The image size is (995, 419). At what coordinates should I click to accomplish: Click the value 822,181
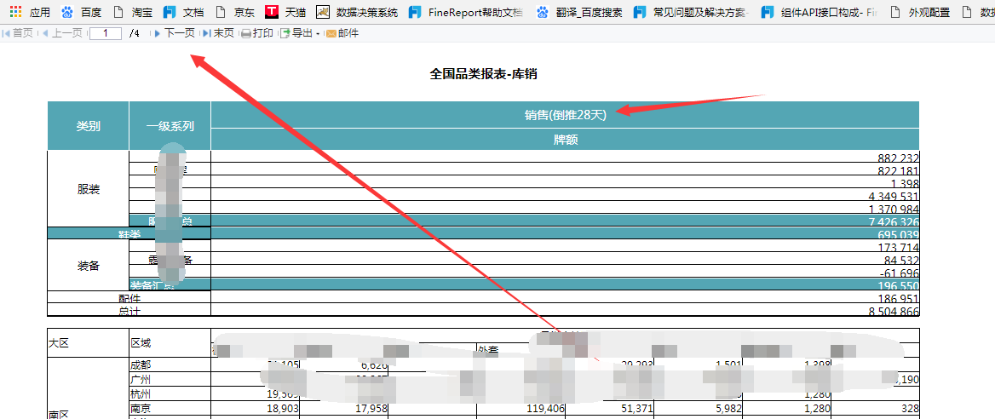pos(899,170)
